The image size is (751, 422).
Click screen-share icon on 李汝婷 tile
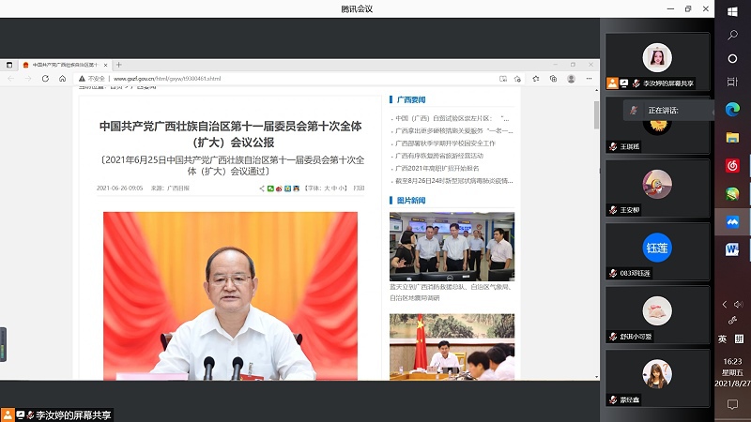point(624,83)
